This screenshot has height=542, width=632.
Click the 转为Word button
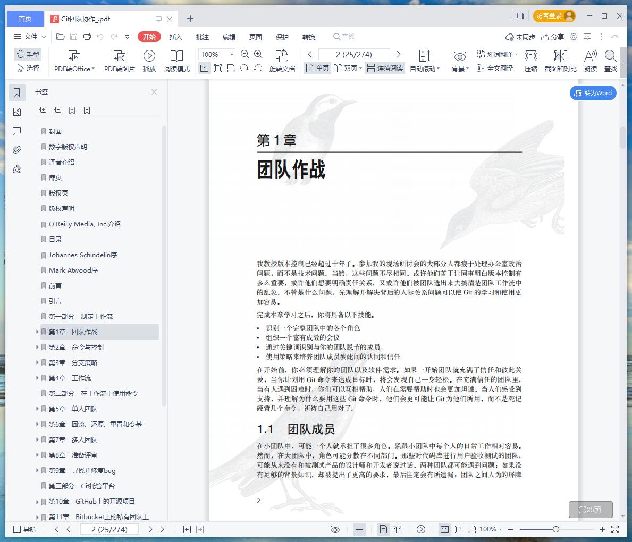[x=593, y=93]
